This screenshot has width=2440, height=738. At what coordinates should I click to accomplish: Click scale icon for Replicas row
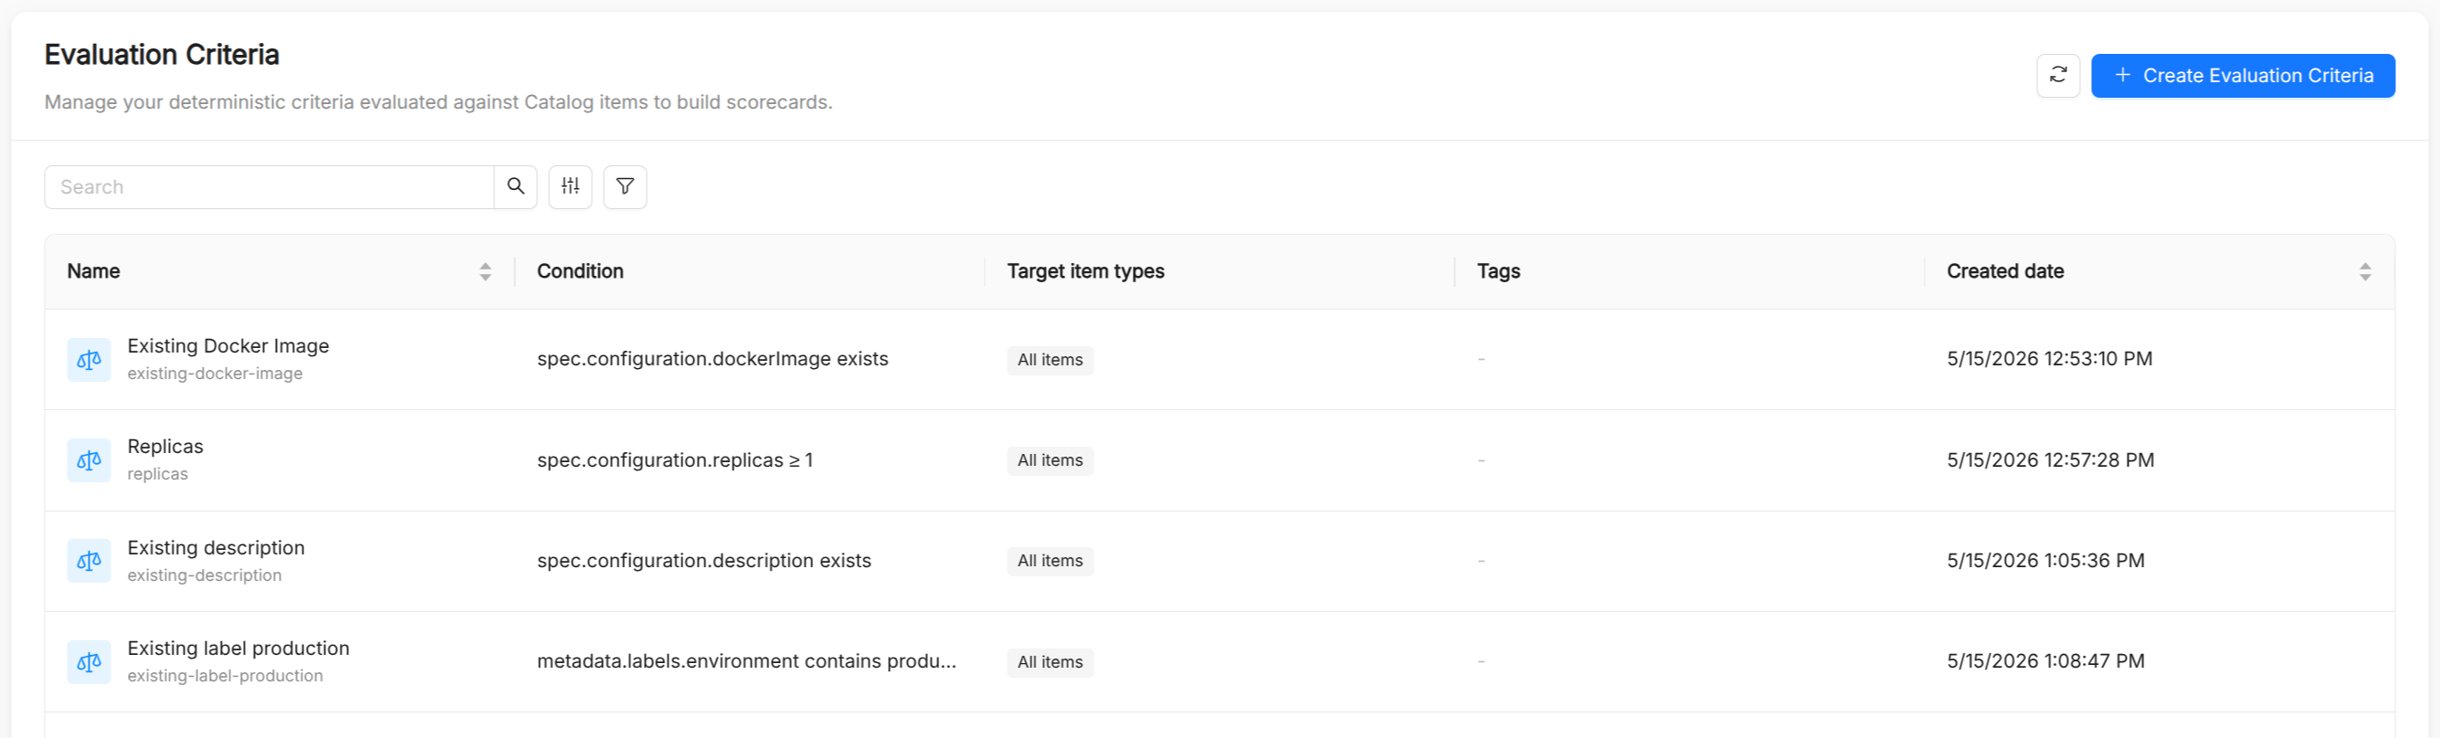coord(89,460)
